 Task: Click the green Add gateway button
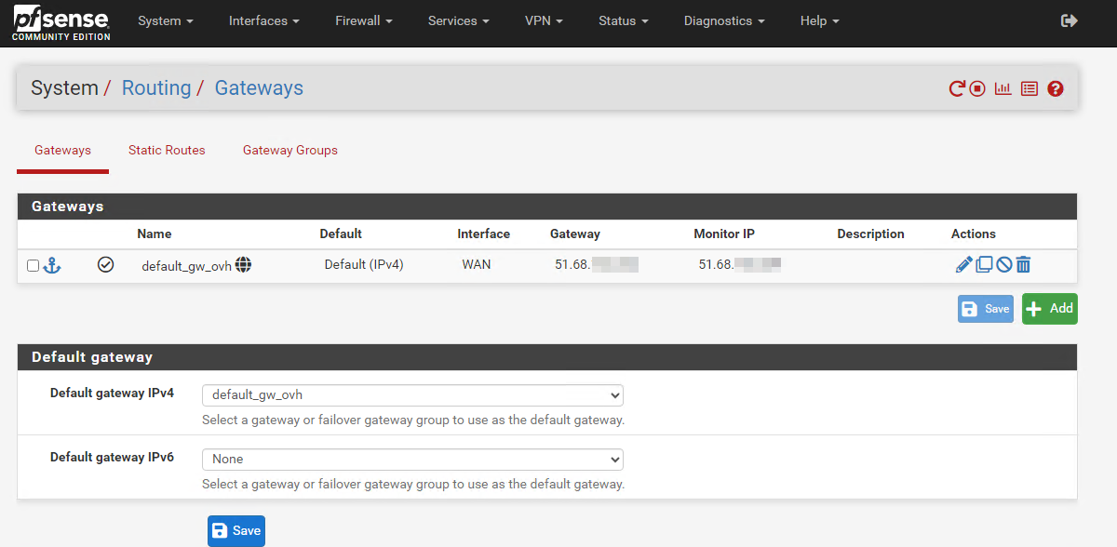tap(1049, 309)
